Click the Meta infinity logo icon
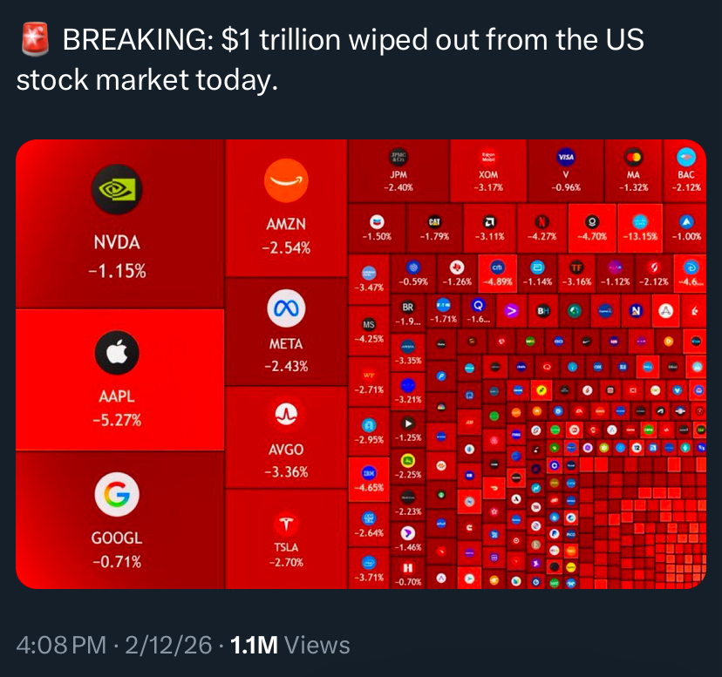This screenshot has height=677, width=722. click(286, 308)
